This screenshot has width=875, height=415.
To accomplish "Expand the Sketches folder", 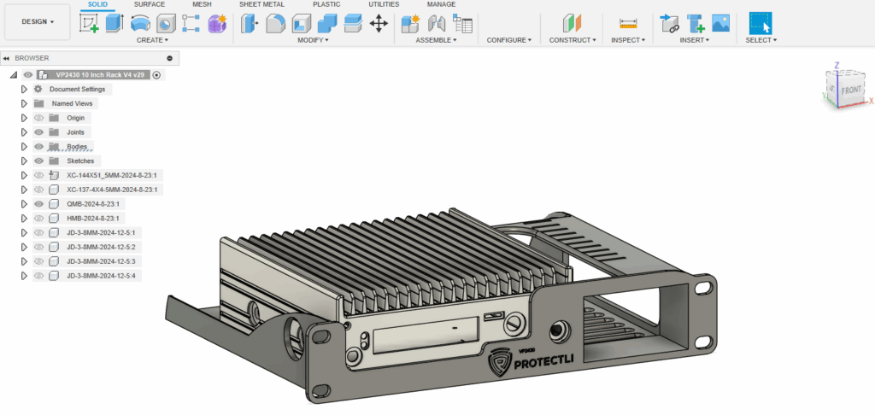I will (x=25, y=161).
